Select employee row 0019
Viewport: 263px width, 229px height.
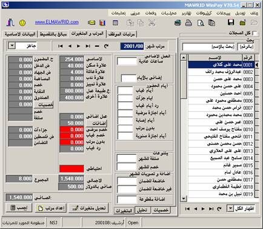[221, 194]
